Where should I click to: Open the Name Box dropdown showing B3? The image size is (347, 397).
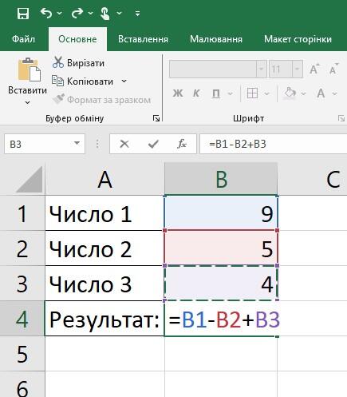click(x=77, y=144)
